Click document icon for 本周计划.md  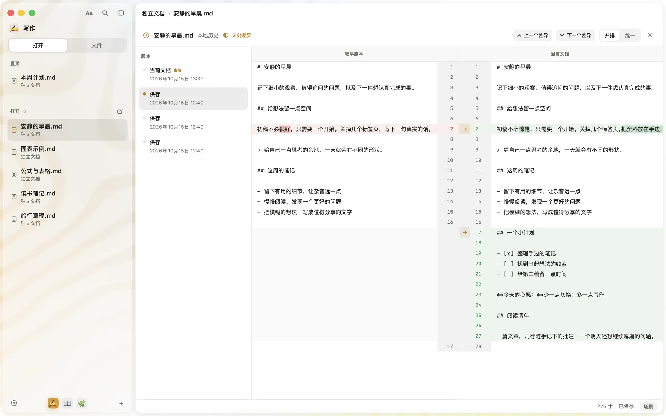point(14,81)
